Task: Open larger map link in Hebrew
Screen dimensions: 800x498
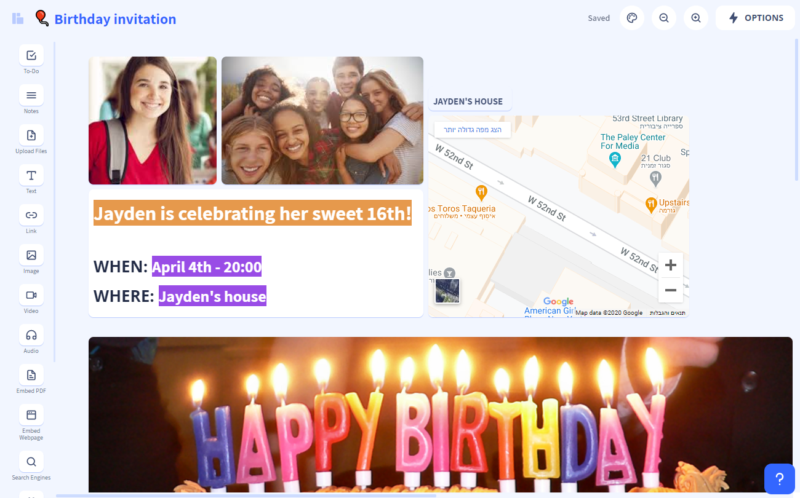Action: point(473,130)
